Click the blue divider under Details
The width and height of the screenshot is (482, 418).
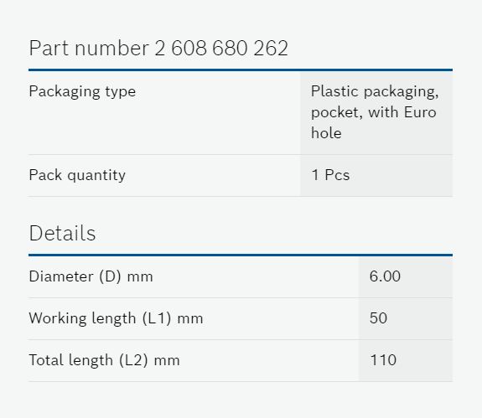tap(241, 255)
